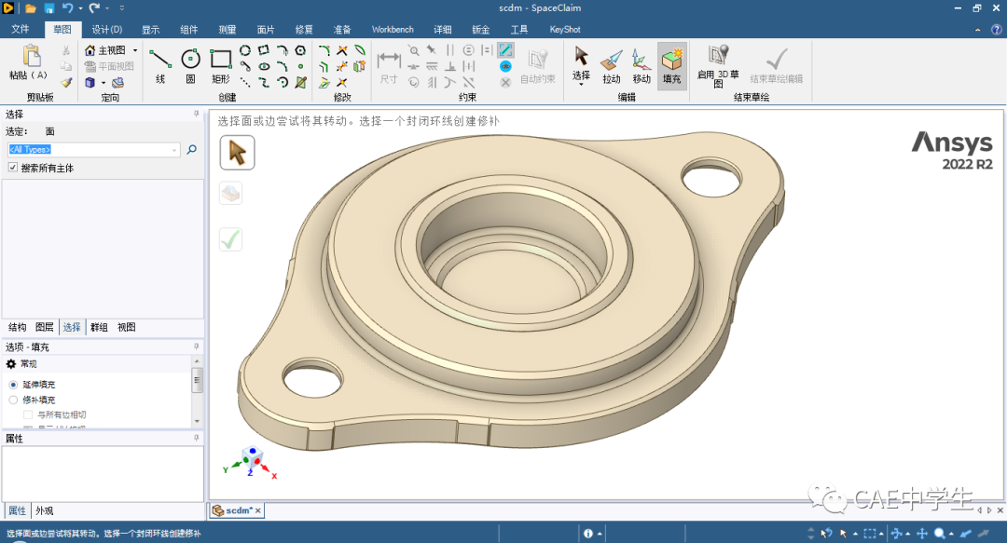
Task: Open the 图层 panel tab
Action: pyautogui.click(x=45, y=327)
